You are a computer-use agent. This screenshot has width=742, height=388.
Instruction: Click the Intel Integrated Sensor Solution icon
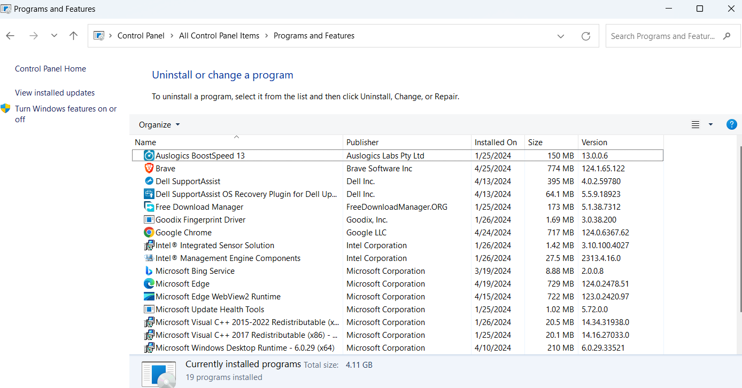click(149, 245)
